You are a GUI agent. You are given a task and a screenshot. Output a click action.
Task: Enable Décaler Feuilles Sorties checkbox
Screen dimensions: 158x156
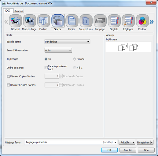tap(8, 85)
